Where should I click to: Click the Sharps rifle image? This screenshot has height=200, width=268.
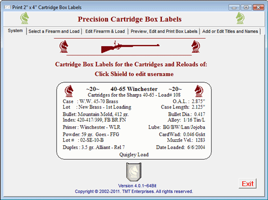(130, 47)
